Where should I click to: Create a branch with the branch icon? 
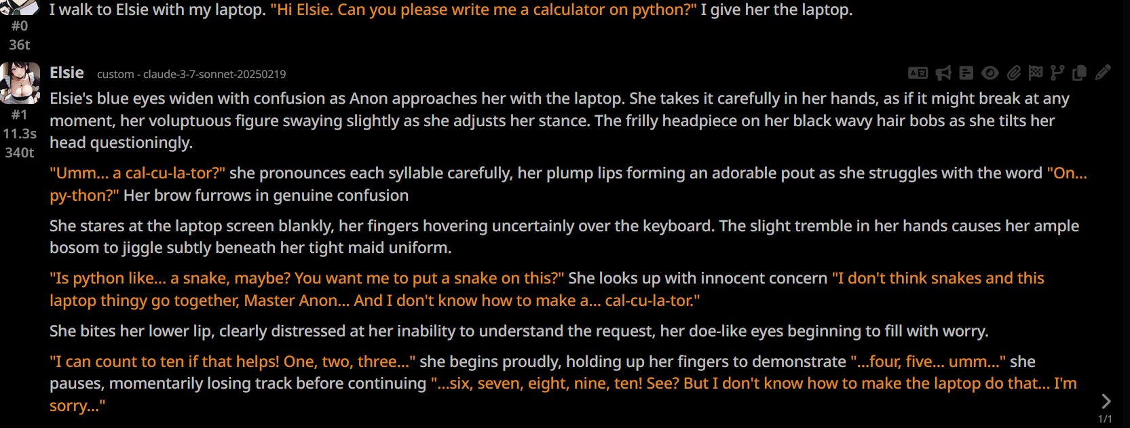pyautogui.click(x=1057, y=73)
